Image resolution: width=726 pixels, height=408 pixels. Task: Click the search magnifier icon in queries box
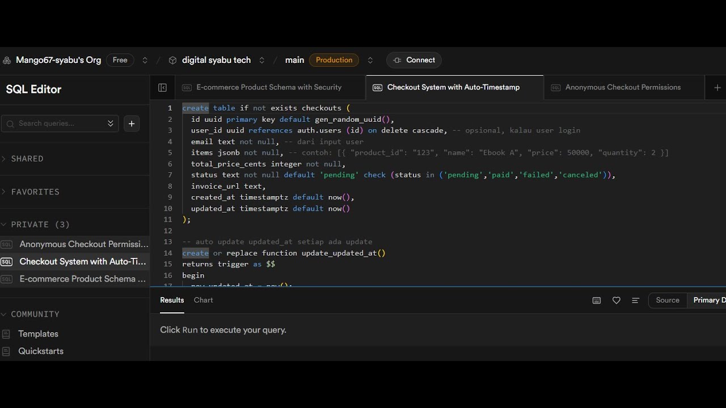click(x=11, y=124)
